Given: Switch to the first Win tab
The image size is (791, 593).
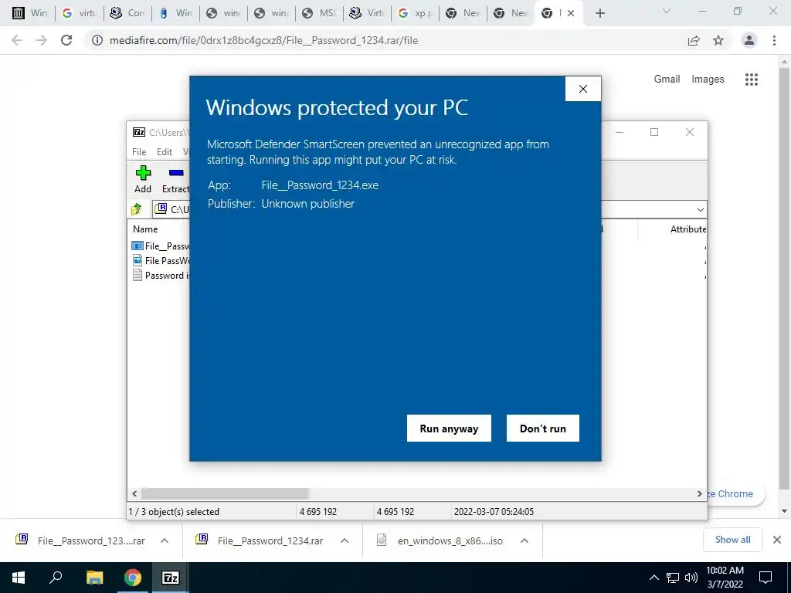Looking at the screenshot, I should point(29,13).
